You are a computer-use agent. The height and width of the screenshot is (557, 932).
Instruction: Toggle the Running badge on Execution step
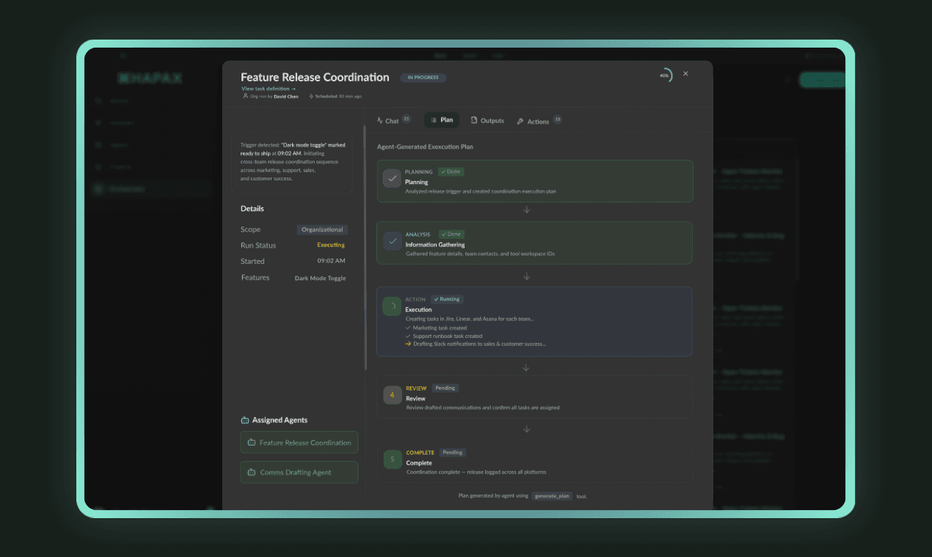pyautogui.click(x=447, y=299)
